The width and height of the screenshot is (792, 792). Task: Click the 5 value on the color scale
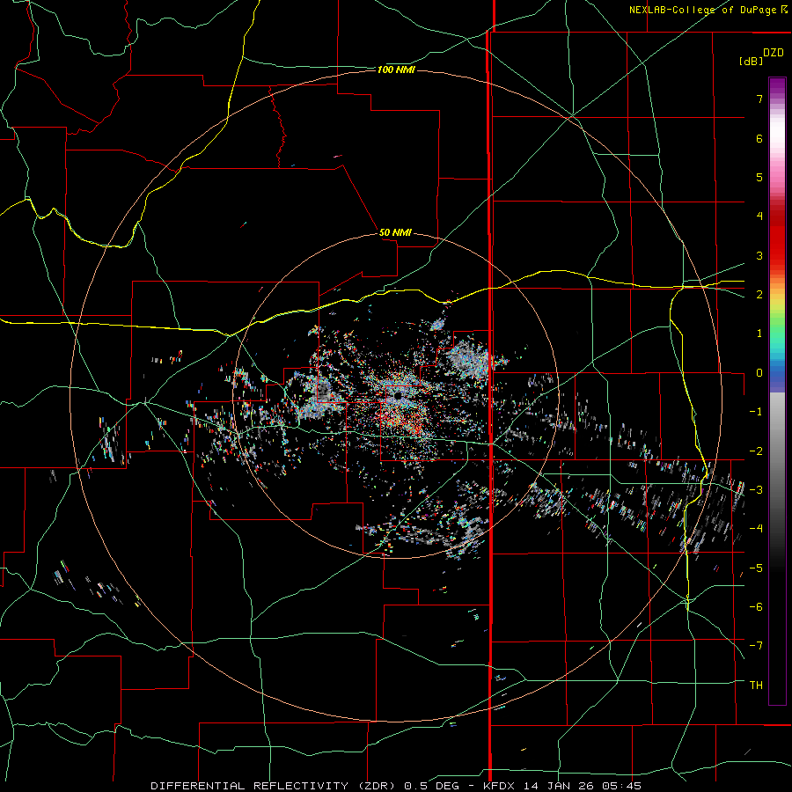759,177
